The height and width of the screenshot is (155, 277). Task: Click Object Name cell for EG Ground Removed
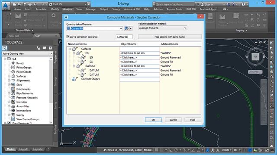point(139,57)
